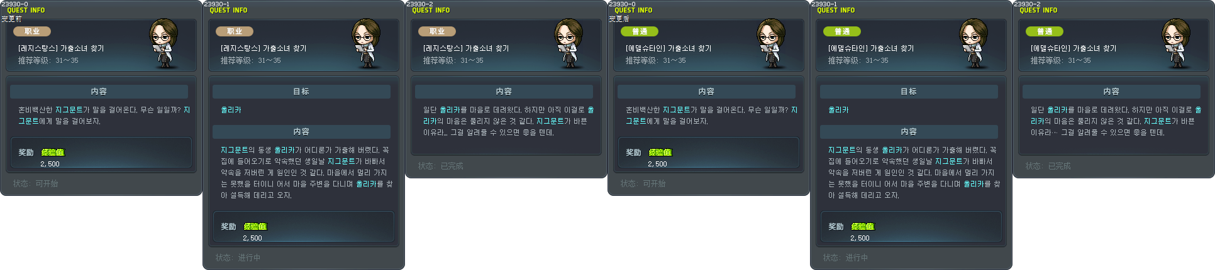Click the 올리카 link under 目标 in 普通 quest

[838, 110]
